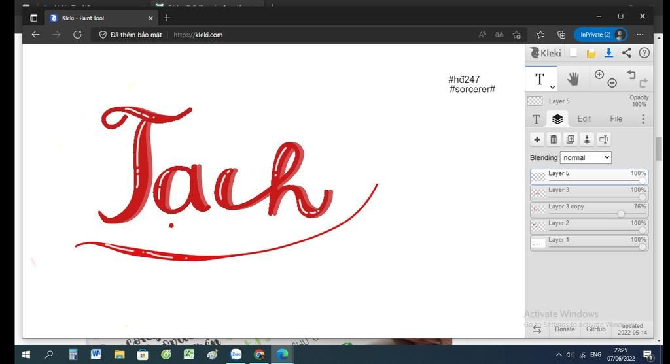Add this page to favorites
The image size is (670, 364).
click(x=517, y=35)
